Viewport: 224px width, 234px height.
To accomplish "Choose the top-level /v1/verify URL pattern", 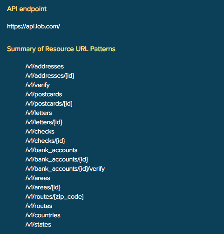I will tap(38, 85).
